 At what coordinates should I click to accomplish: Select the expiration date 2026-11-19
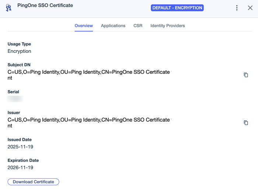[20, 167]
